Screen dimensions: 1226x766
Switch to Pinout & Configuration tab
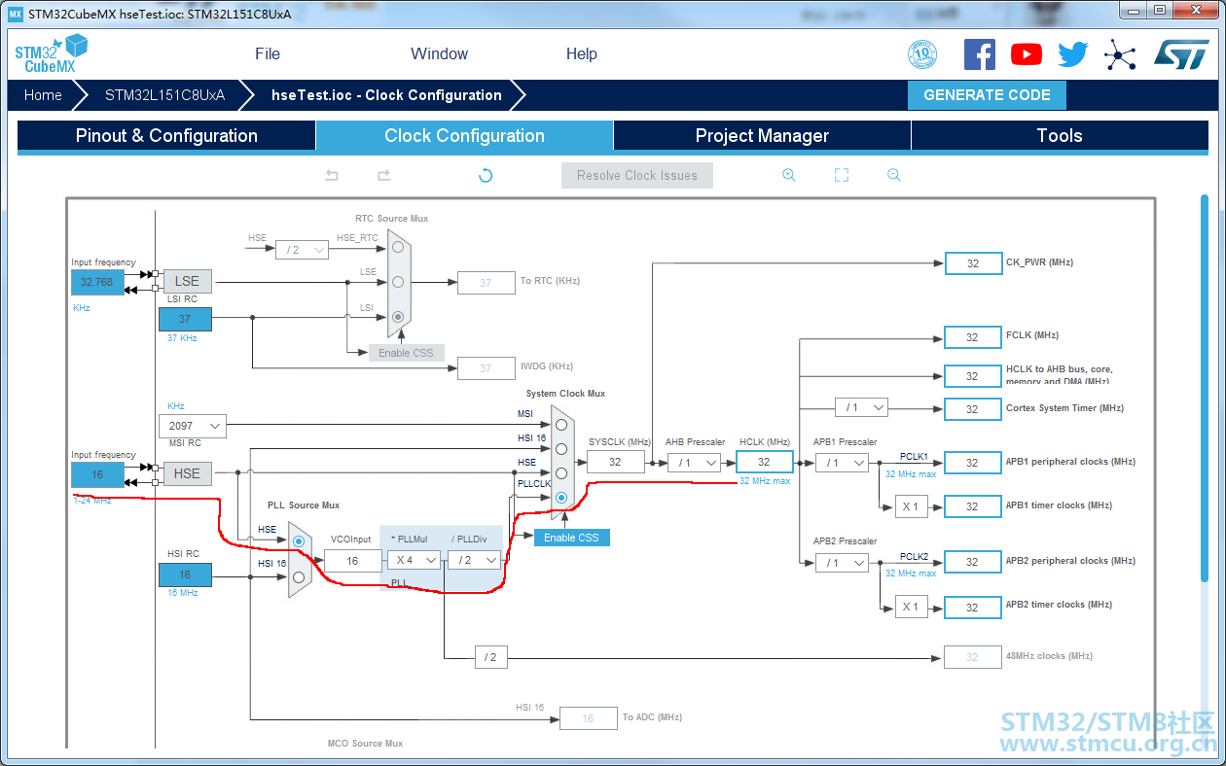166,136
